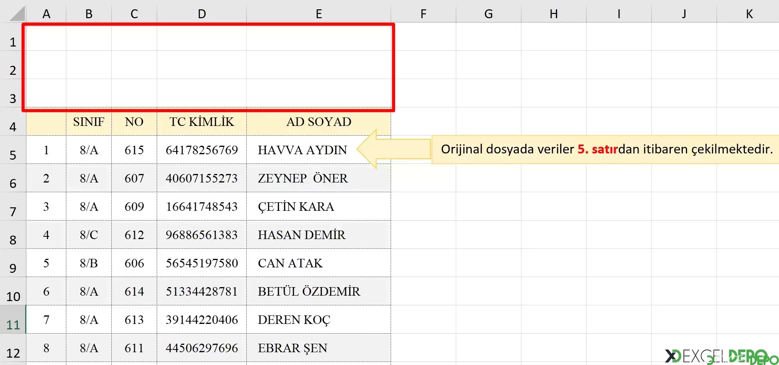Select row 11 header
Viewport: 779px width, 365px height.
13,319
